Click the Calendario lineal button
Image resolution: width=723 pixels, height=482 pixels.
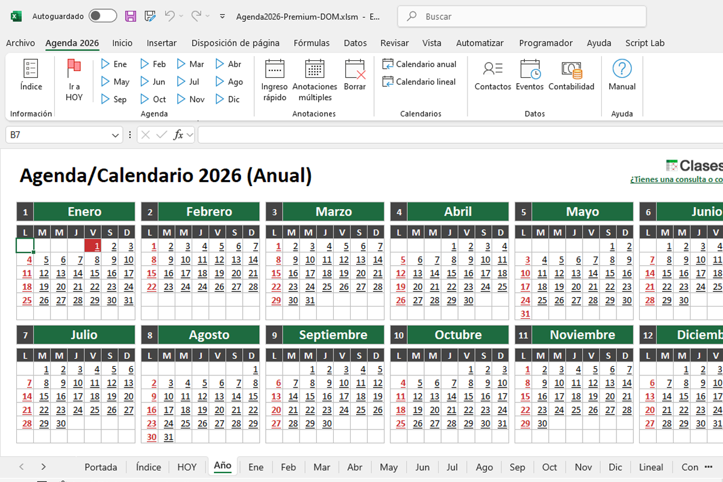coord(419,81)
